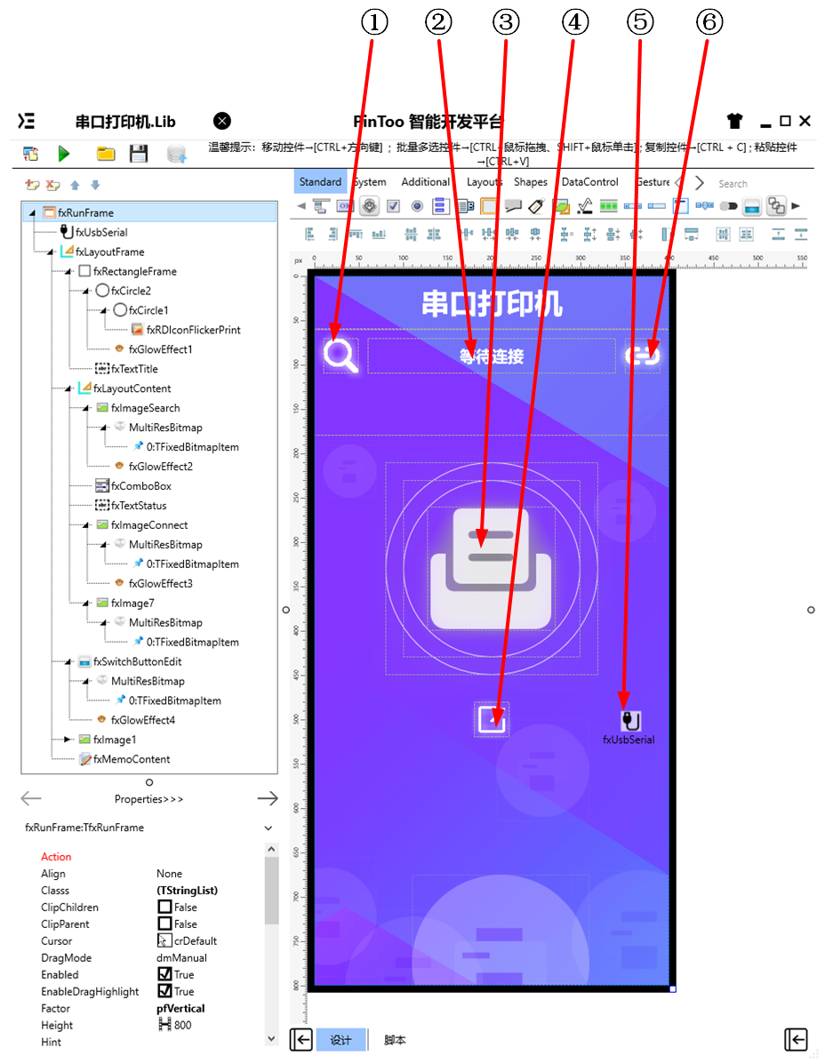
Task: Click the add component tree icon
Action: (32, 185)
